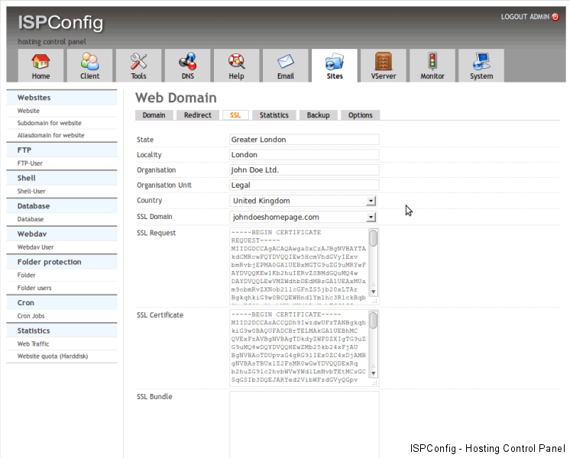The height and width of the screenshot is (458, 570).
Task: Click the Organisation Unit input field
Action: click(x=304, y=185)
